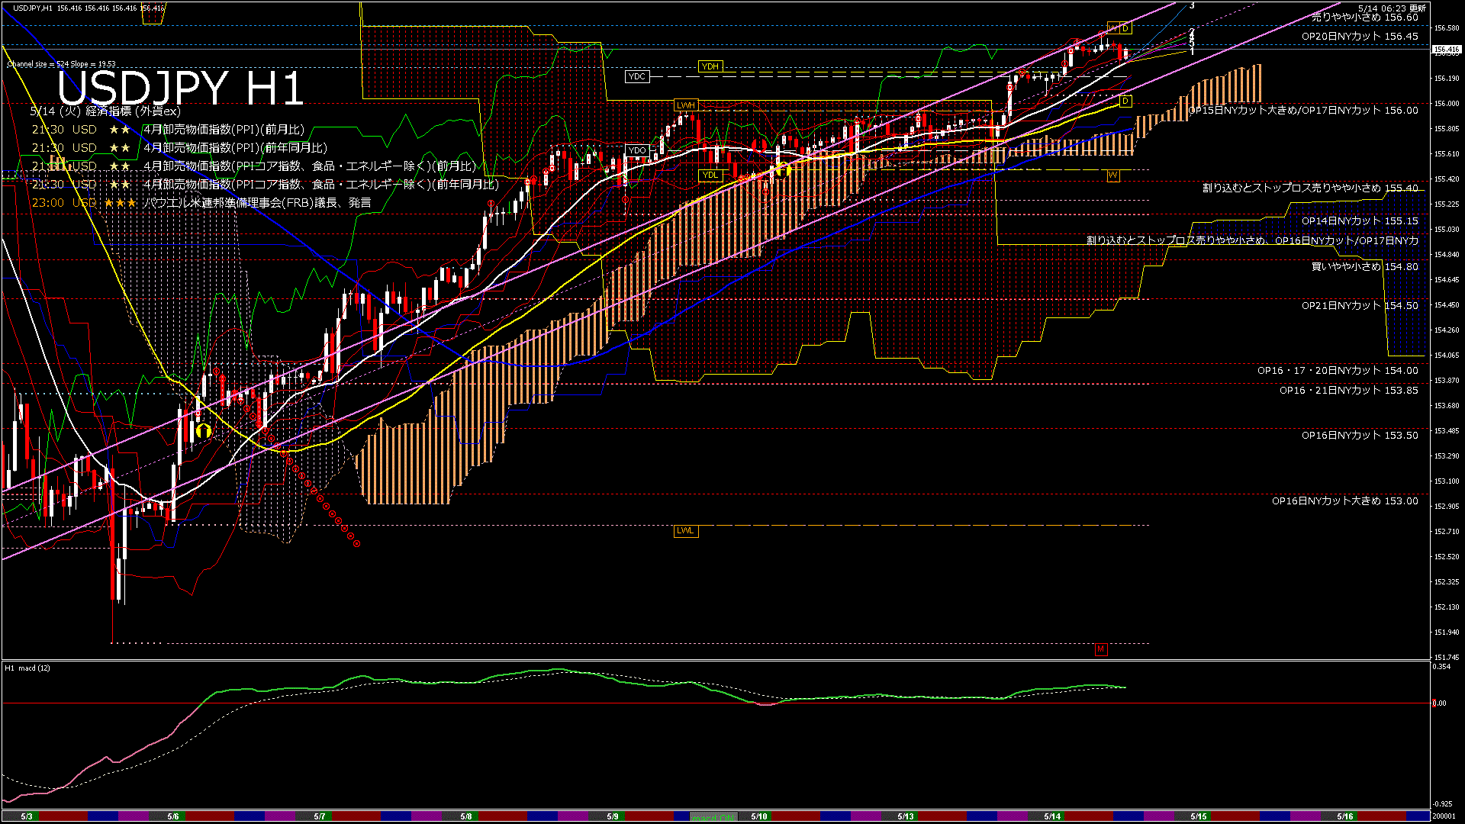Click the YDC price level label
Image resolution: width=1465 pixels, height=824 pixels.
click(x=636, y=76)
